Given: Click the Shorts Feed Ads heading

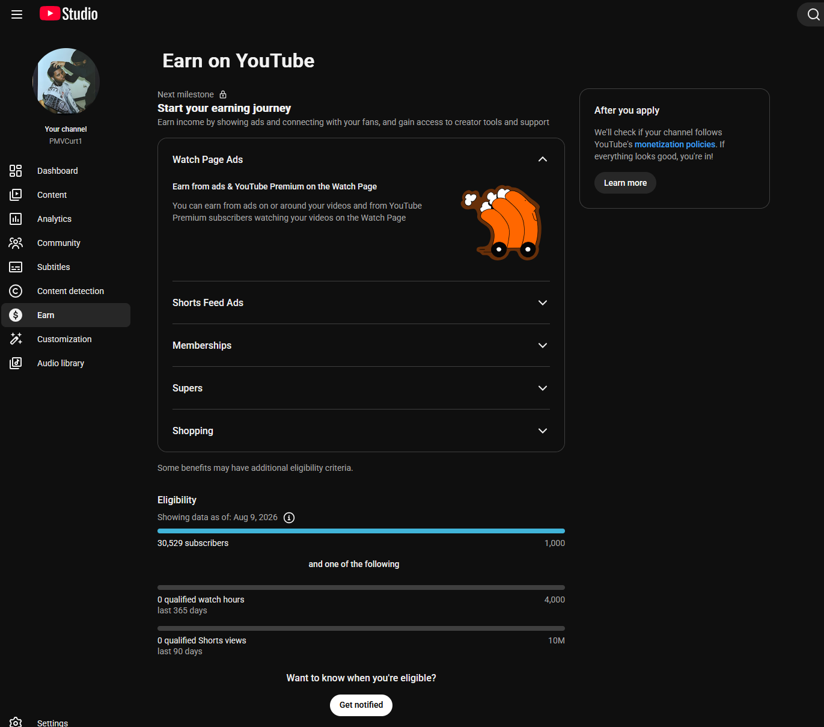Looking at the screenshot, I should 208,302.
